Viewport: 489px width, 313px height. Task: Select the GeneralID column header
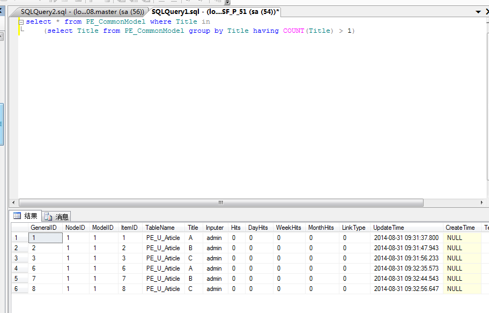coord(43,228)
